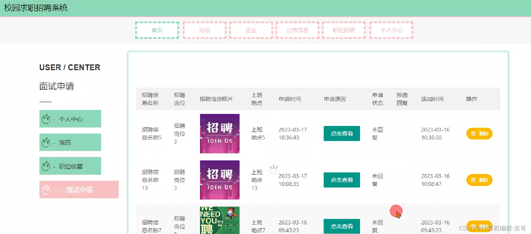Screen dimensions: 531x234
Task: Click 未回复 status in 招聘信息名称7 row
Action: 378,226
